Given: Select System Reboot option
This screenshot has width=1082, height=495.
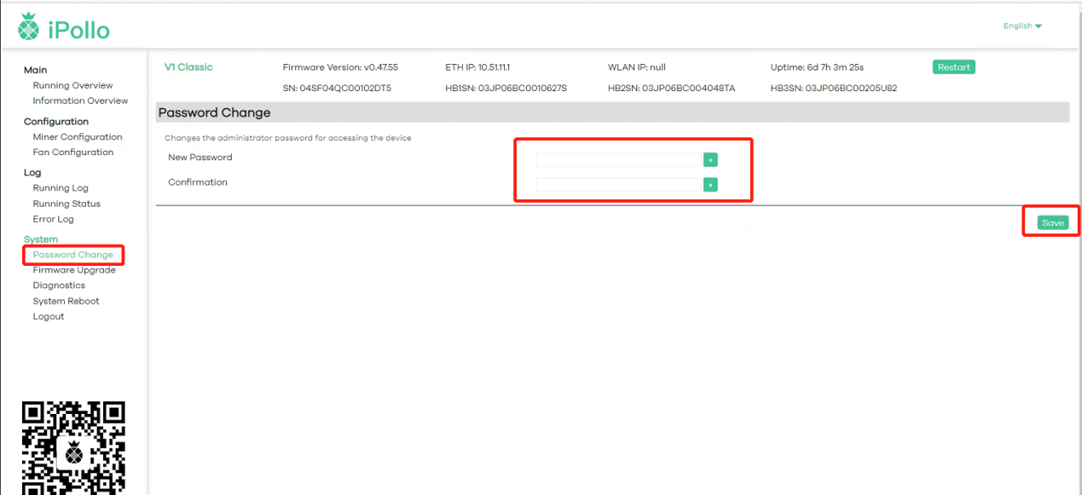Looking at the screenshot, I should [66, 301].
